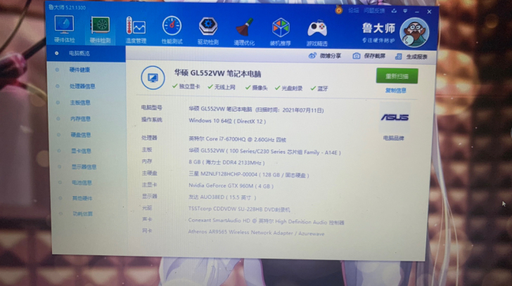Screen dimensions: 512x286
Task: Select 硬盘信息 in sidebar
Action: pos(81,135)
